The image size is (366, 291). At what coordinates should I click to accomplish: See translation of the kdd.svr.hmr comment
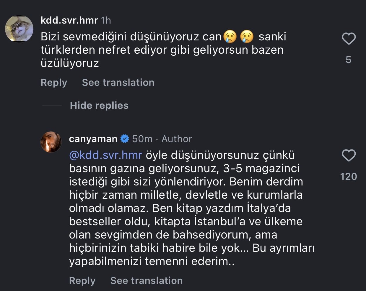[x=118, y=83]
